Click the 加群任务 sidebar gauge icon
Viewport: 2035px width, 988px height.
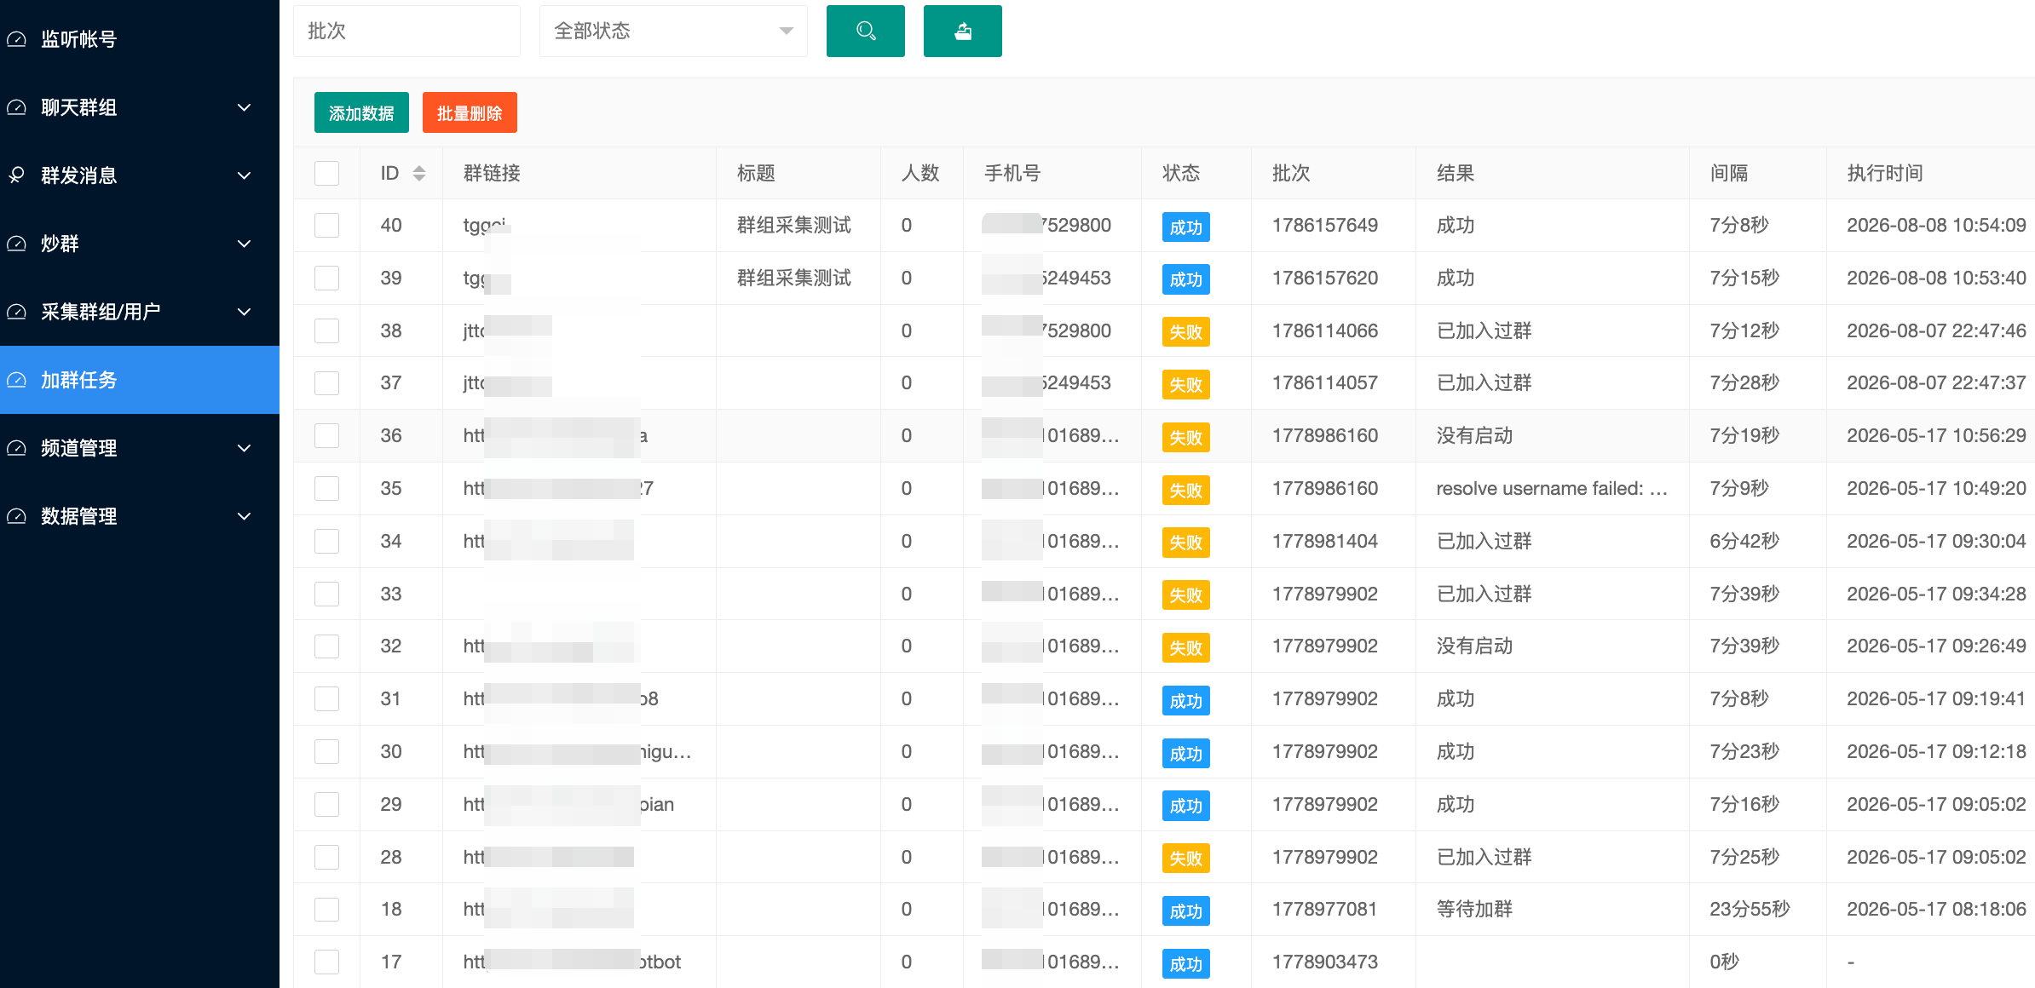coord(17,380)
